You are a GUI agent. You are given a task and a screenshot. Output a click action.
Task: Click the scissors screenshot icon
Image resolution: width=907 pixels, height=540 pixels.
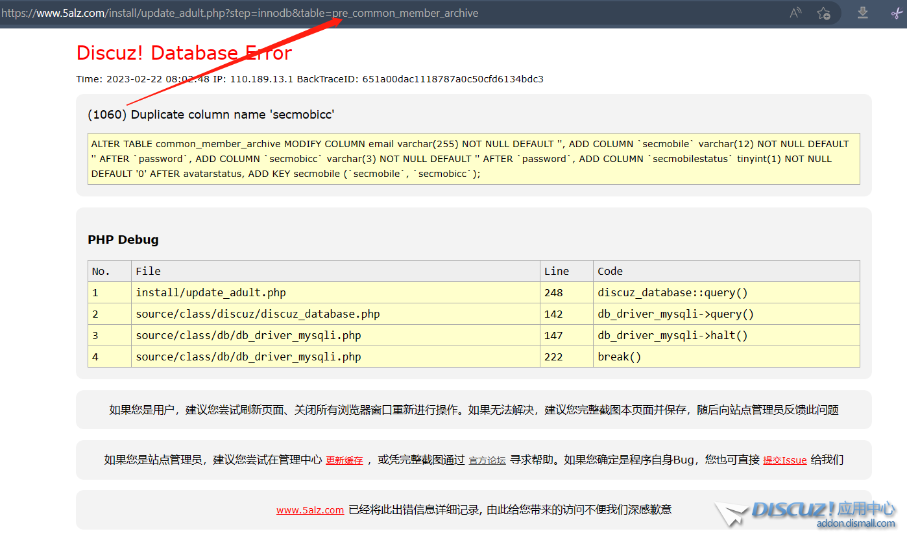pyautogui.click(x=897, y=13)
